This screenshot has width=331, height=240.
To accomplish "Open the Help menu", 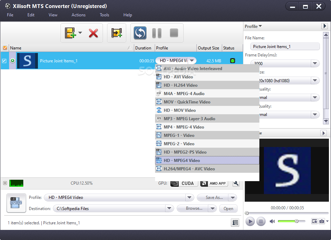I will (128, 15).
